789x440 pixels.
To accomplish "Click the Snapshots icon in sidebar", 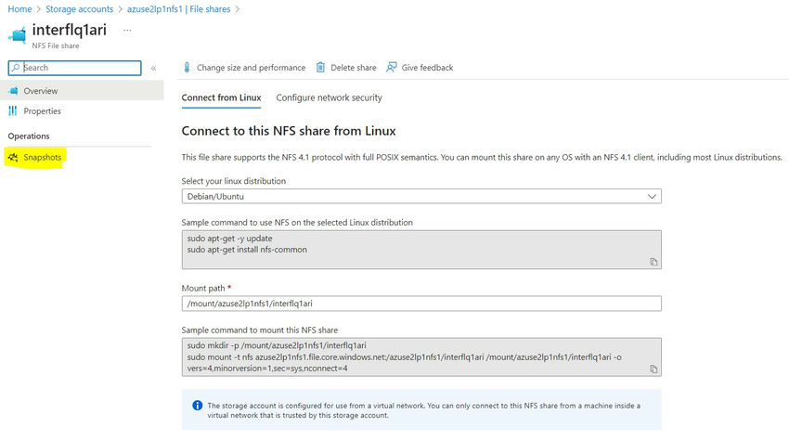I will [x=13, y=158].
